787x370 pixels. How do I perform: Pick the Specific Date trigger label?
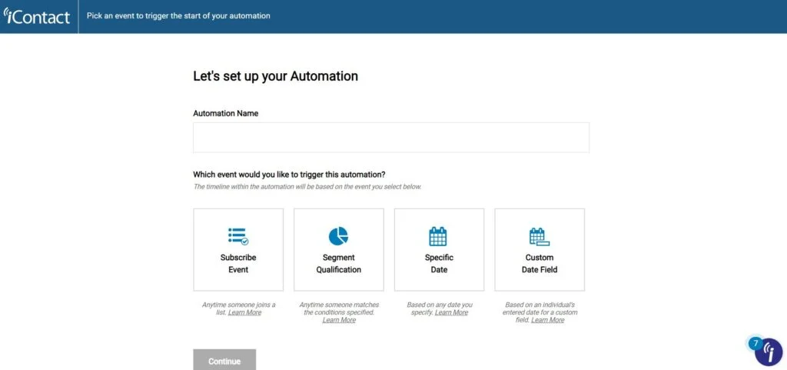point(439,264)
